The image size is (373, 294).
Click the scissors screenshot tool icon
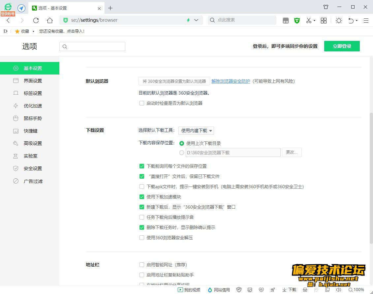coord(309,21)
